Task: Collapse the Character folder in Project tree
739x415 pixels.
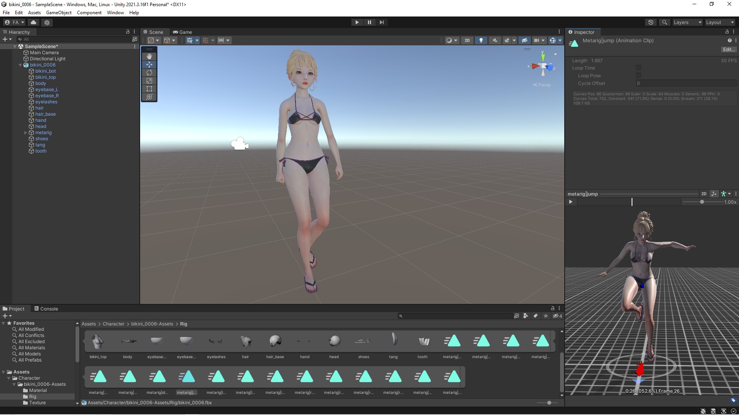Action: pos(9,378)
